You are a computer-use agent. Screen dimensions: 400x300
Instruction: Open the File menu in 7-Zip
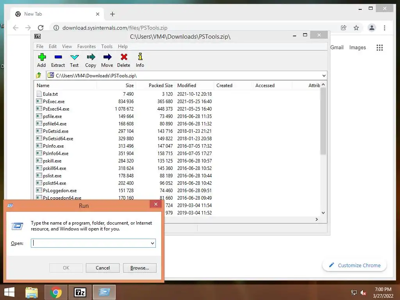(x=40, y=46)
